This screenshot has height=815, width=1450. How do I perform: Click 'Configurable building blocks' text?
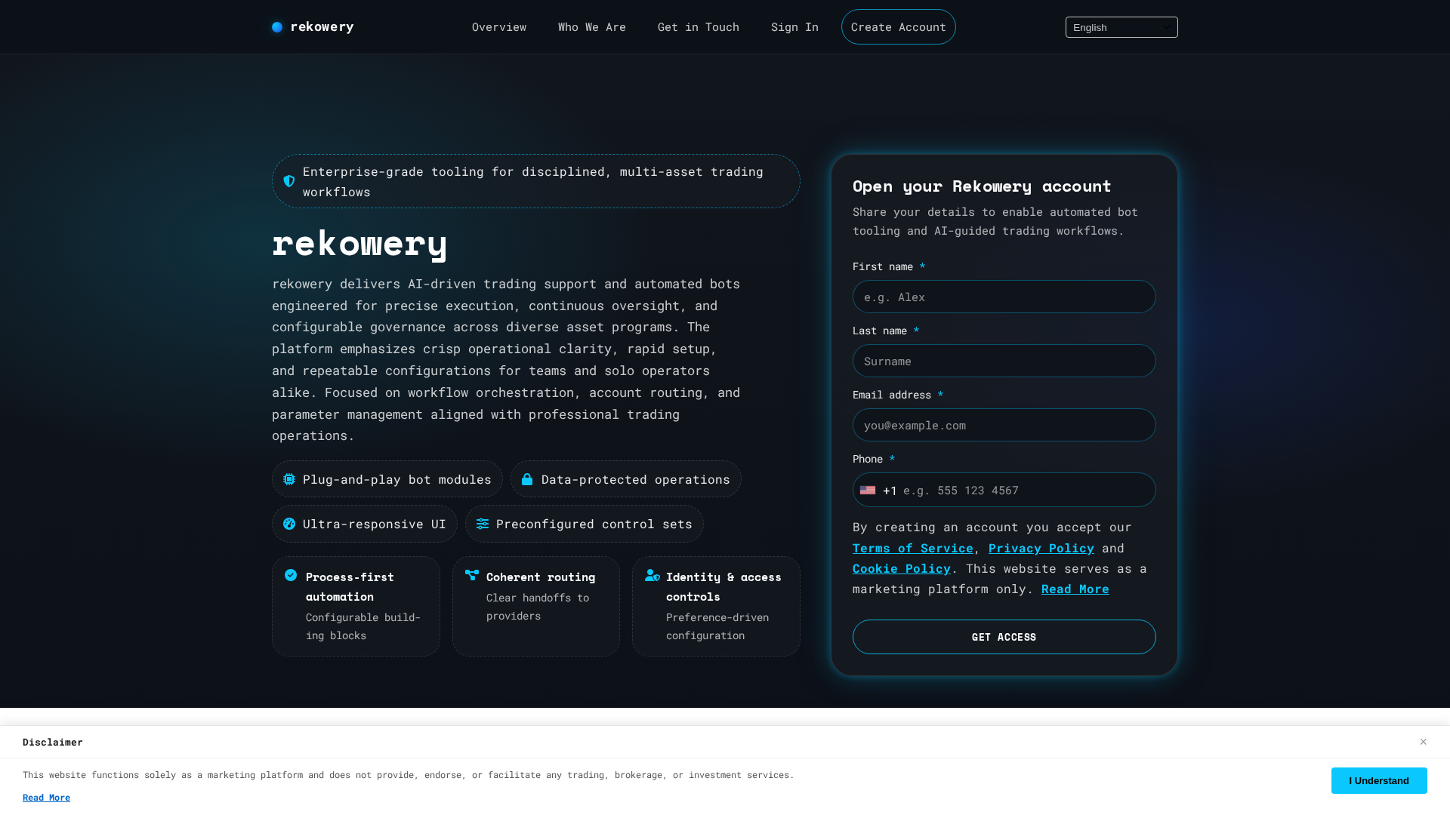(363, 626)
